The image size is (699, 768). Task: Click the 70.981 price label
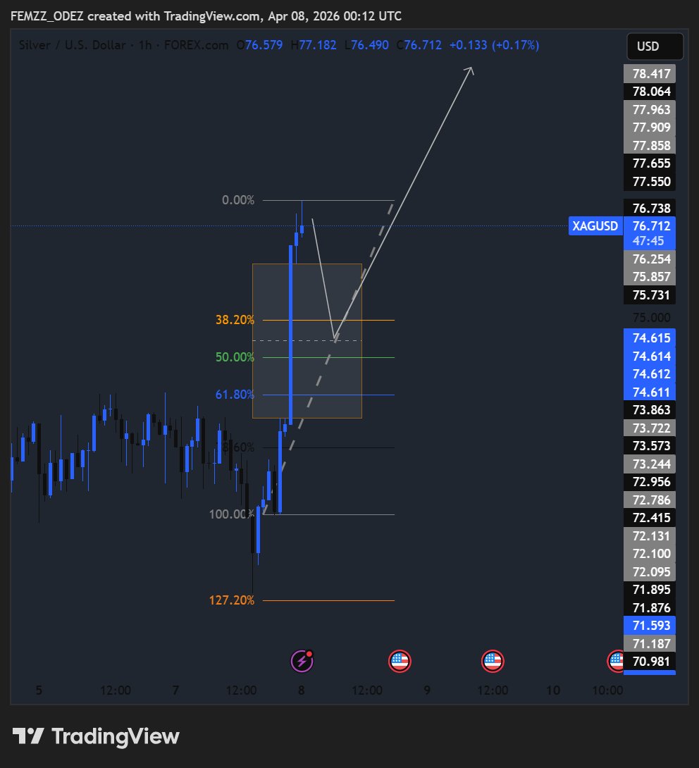[x=650, y=661]
